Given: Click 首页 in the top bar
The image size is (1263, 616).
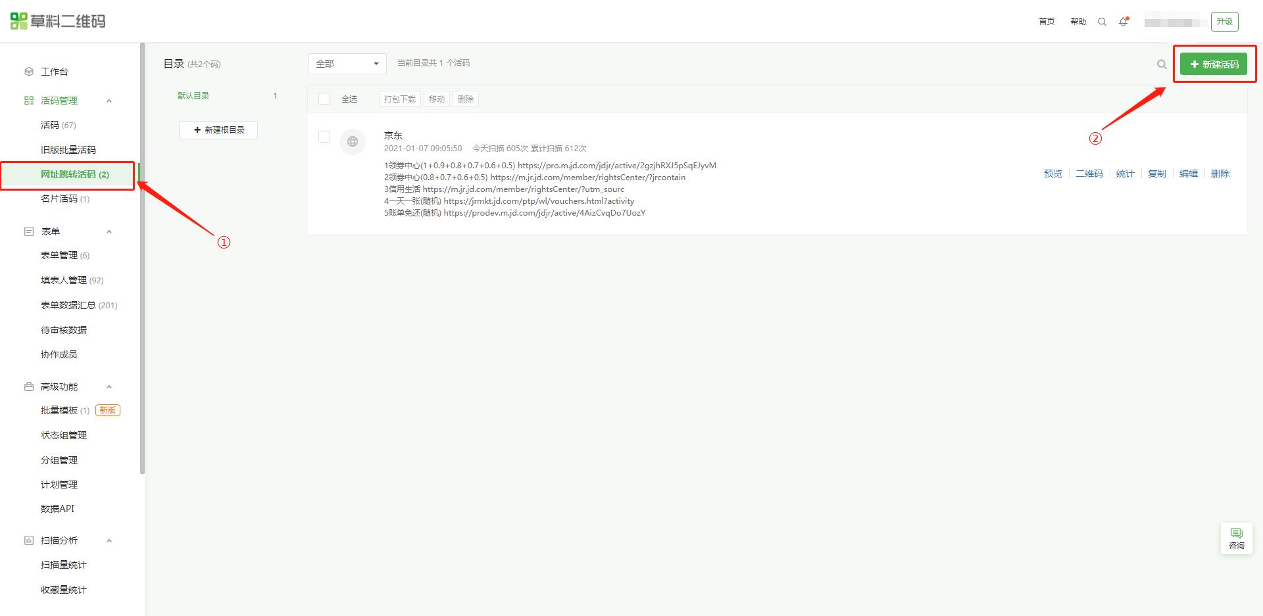Looking at the screenshot, I should pos(1047,22).
